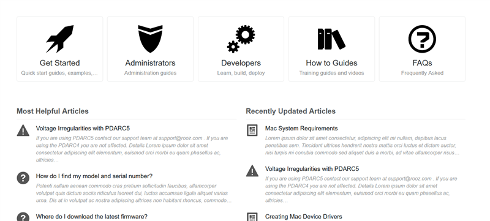490x221 pixels.
Task: Go to the Developers section title
Action: [241, 62]
